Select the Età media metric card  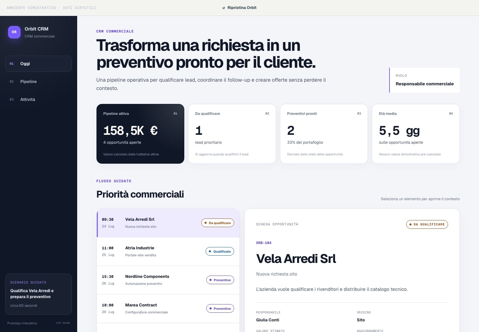pos(416,134)
